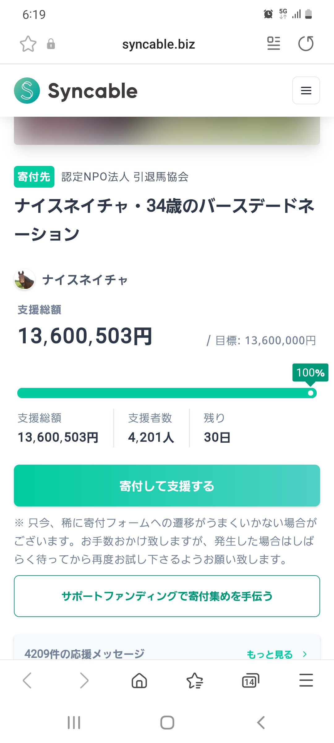The height and width of the screenshot is (743, 334).
Task: Open the Syncable hamburger menu
Action: click(x=306, y=90)
